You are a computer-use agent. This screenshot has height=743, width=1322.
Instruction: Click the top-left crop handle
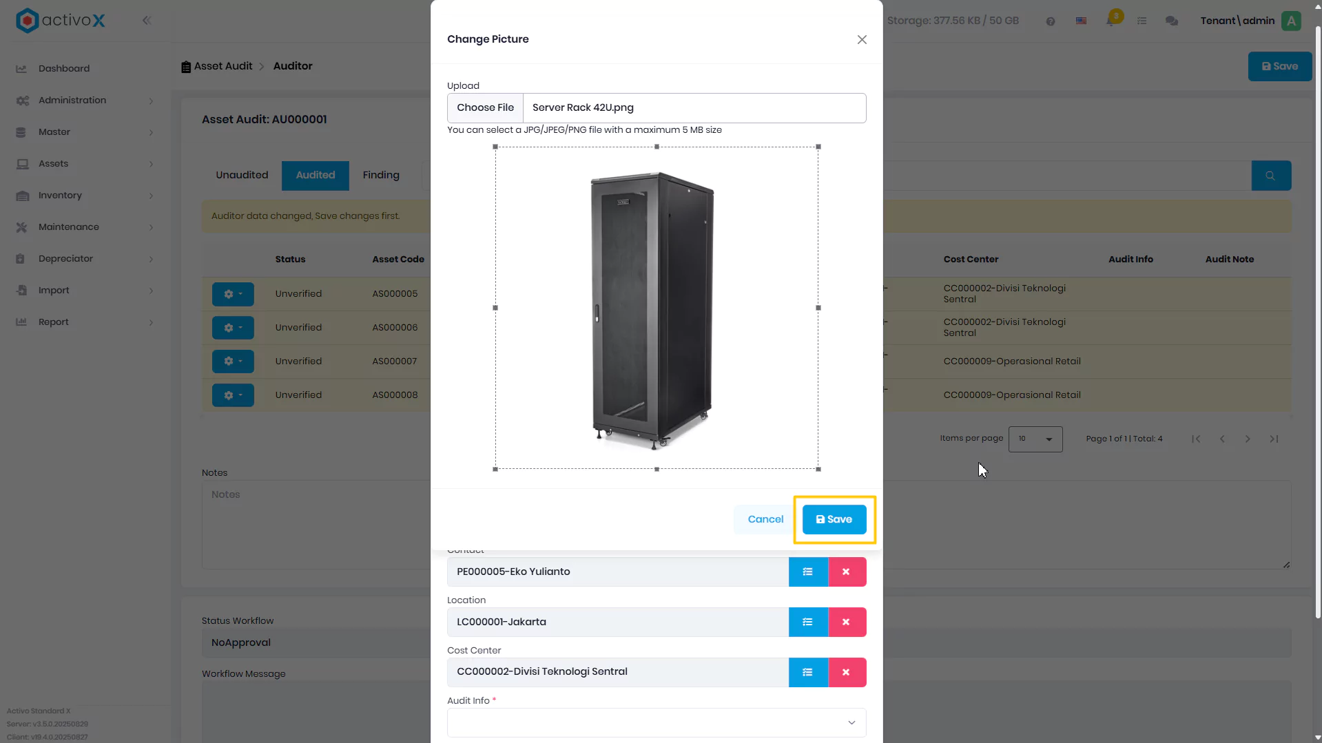coord(495,147)
